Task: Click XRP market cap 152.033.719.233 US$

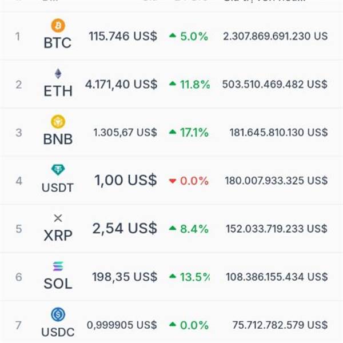Action: [277, 229]
